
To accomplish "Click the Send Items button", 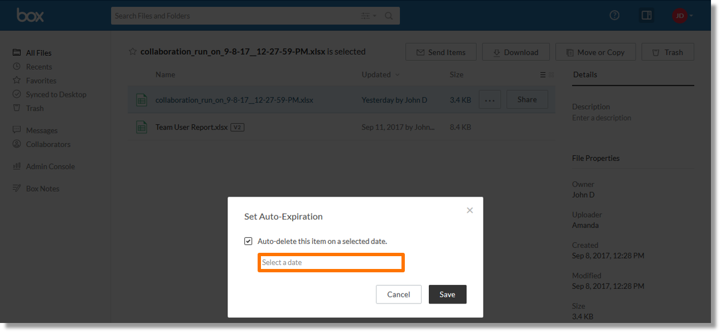I will 441,52.
